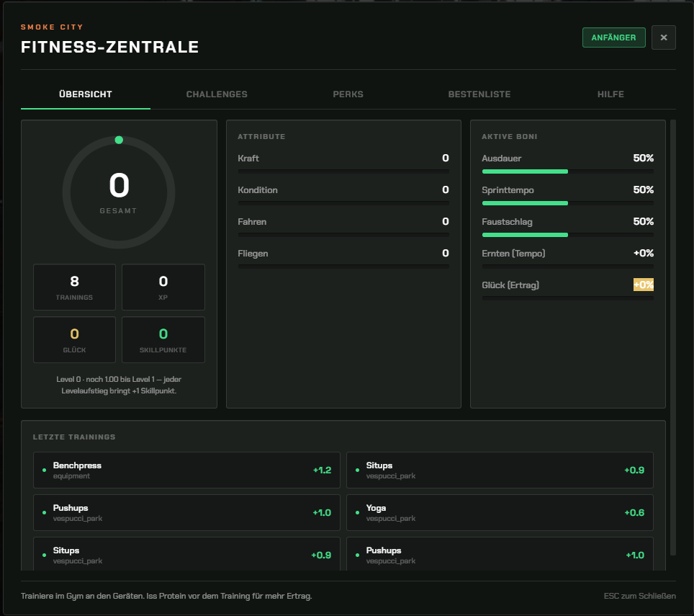This screenshot has width=694, height=616.
Task: Click the Glück (Ertrag) bonus bar
Action: pyautogui.click(x=567, y=298)
